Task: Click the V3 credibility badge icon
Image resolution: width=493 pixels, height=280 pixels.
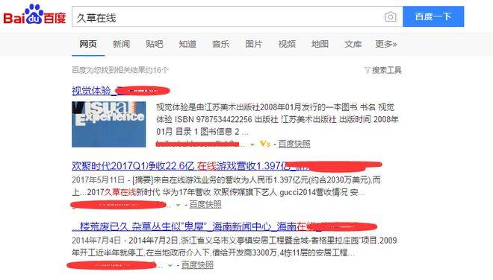Action: click(x=264, y=144)
